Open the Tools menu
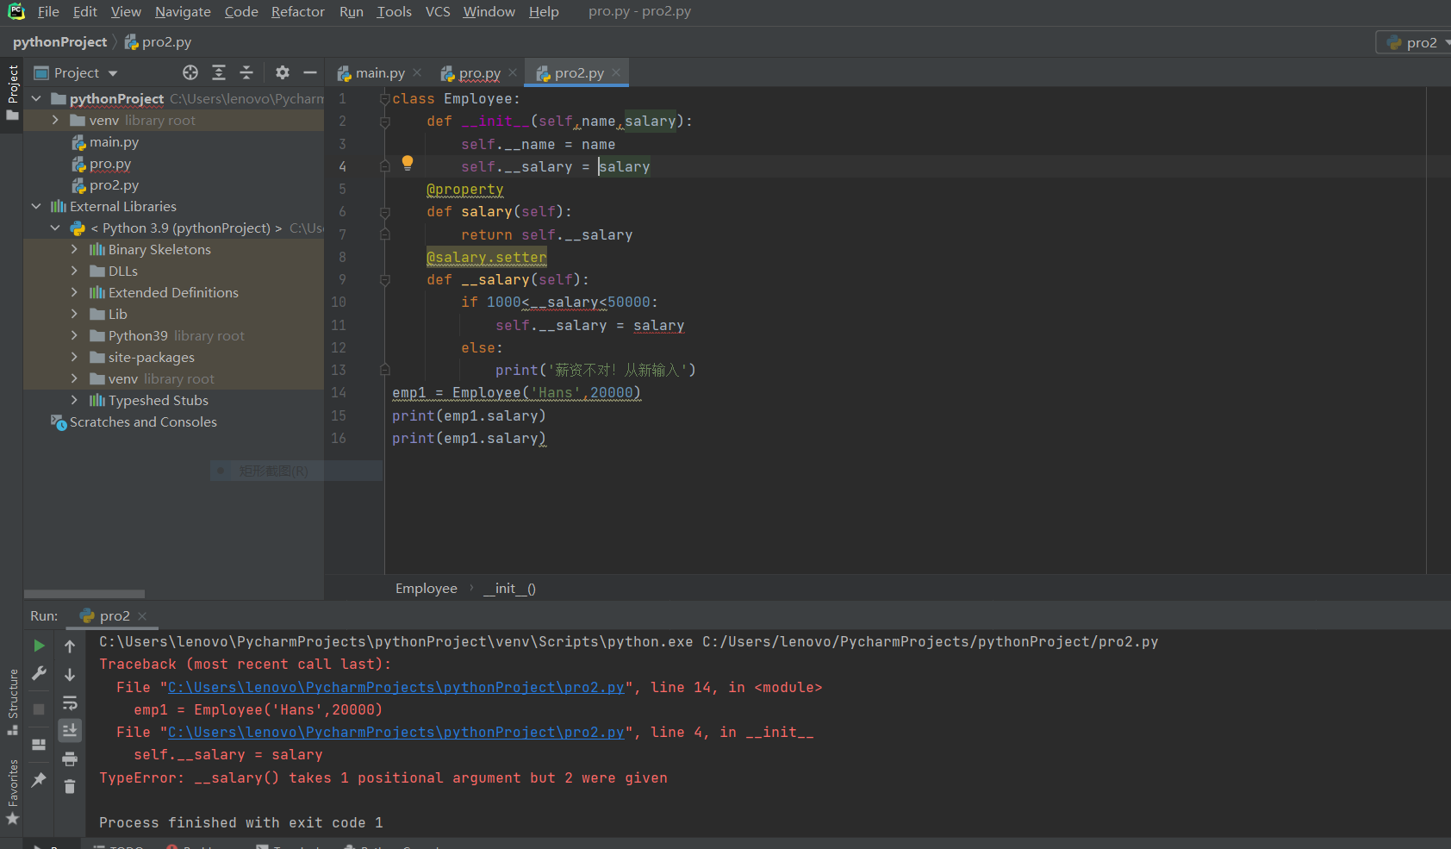Viewport: 1451px width, 849px height. pos(394,11)
